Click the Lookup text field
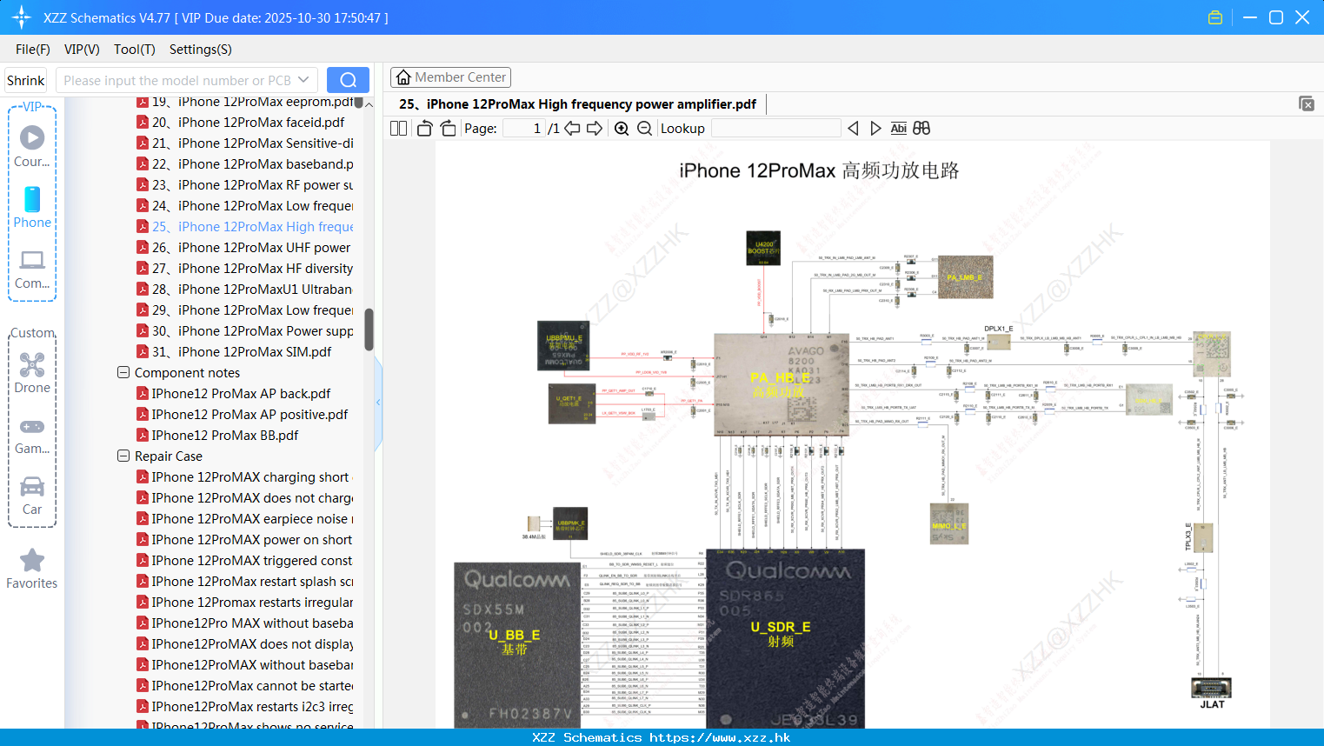The width and height of the screenshot is (1324, 746). (x=776, y=128)
